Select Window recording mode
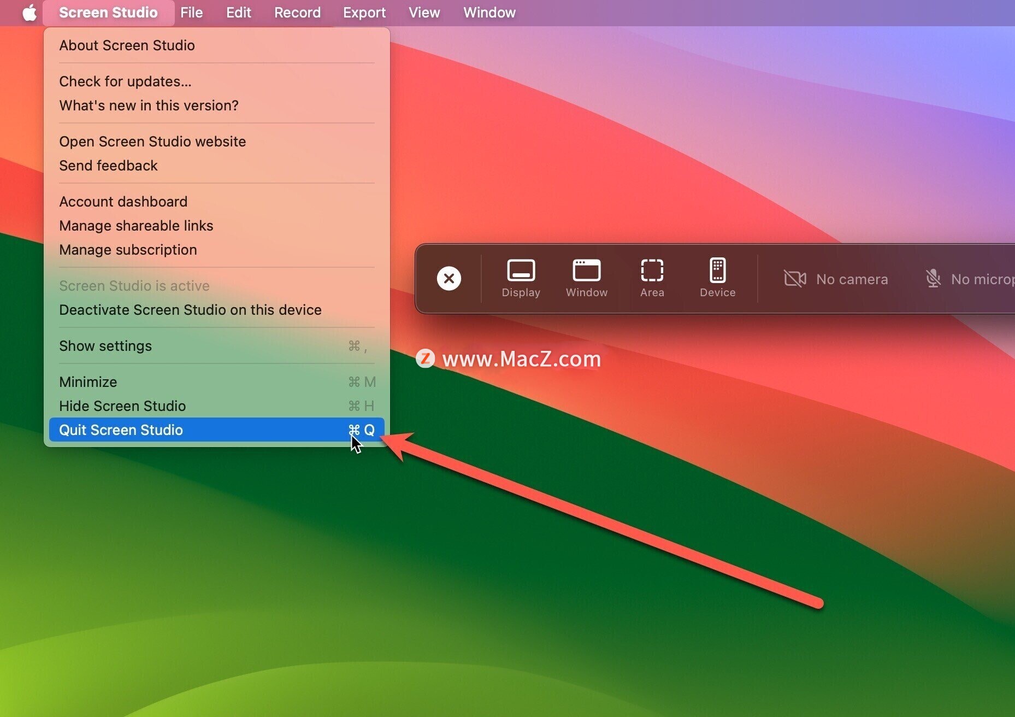Image resolution: width=1015 pixels, height=717 pixels. point(586,278)
